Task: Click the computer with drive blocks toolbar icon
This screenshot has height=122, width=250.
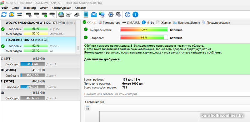Action: (x=77, y=15)
